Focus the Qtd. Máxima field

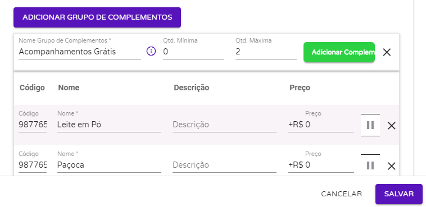pyautogui.click(x=266, y=52)
